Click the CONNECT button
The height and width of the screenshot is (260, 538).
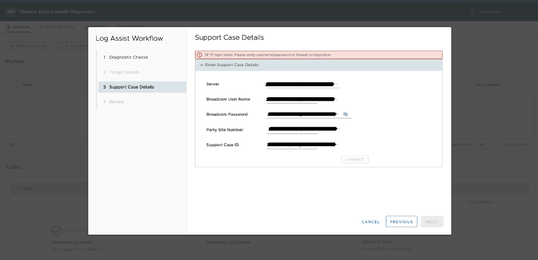355,159
